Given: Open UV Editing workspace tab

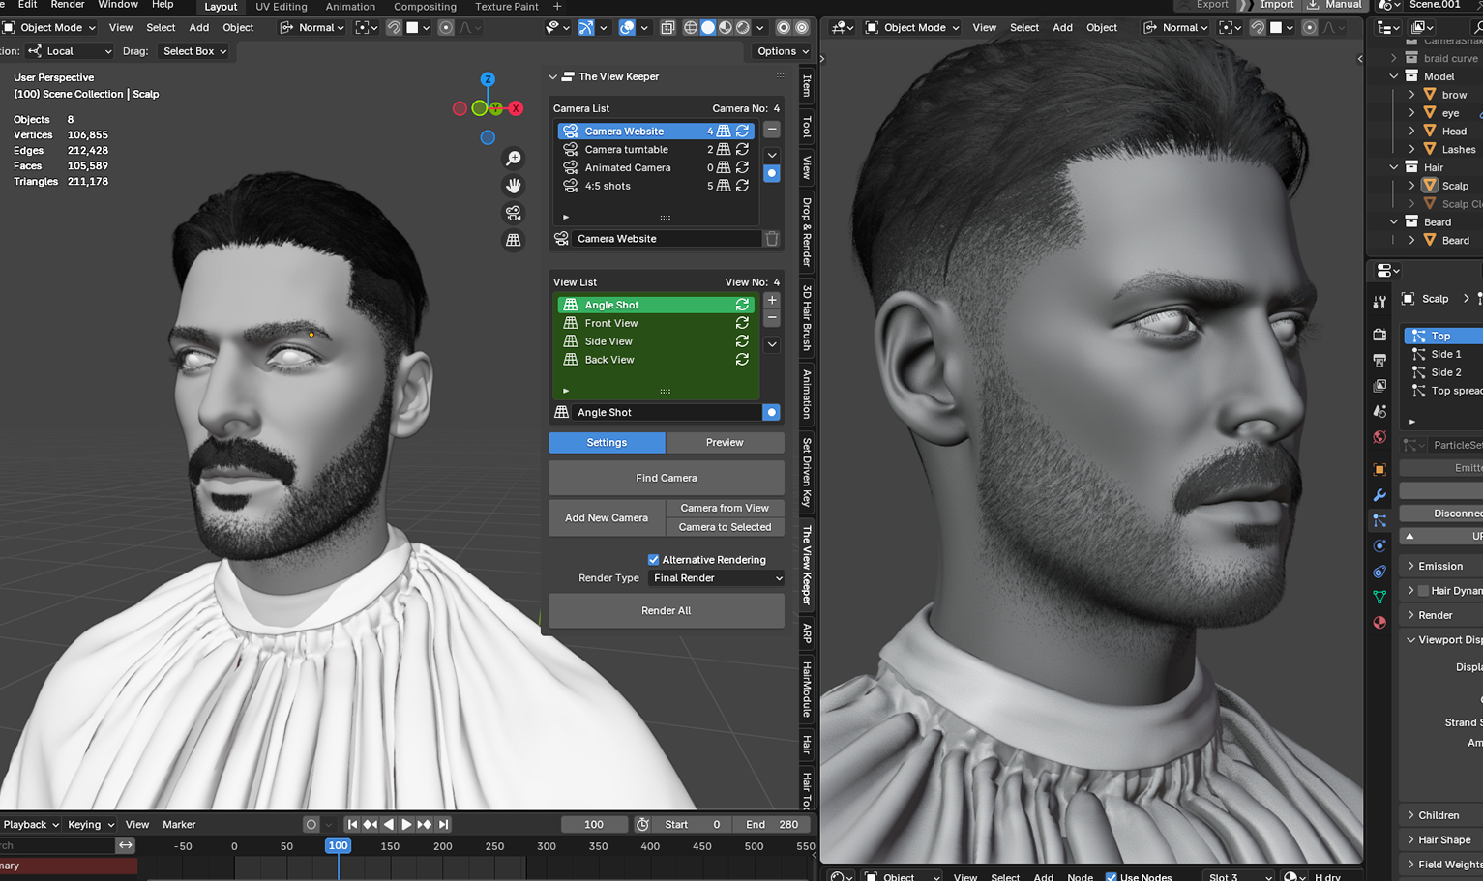Looking at the screenshot, I should point(282,7).
